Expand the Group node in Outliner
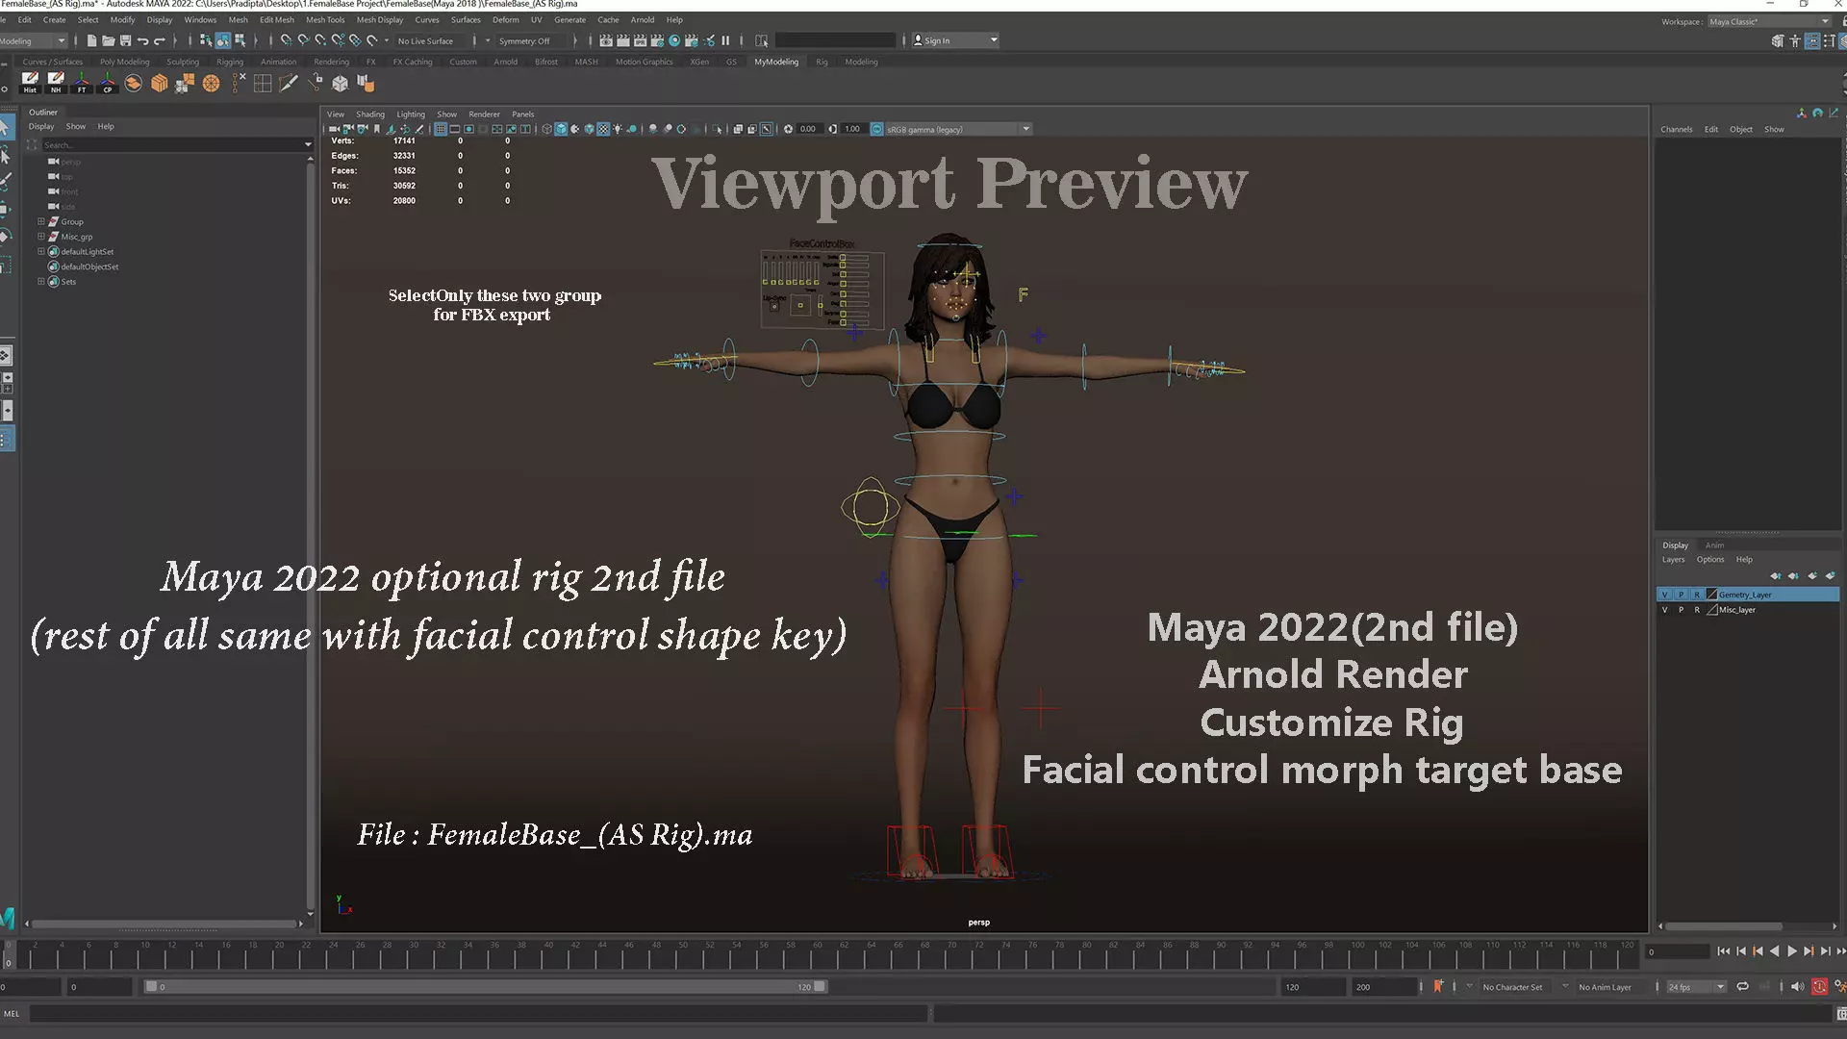The image size is (1847, 1039). [41, 221]
